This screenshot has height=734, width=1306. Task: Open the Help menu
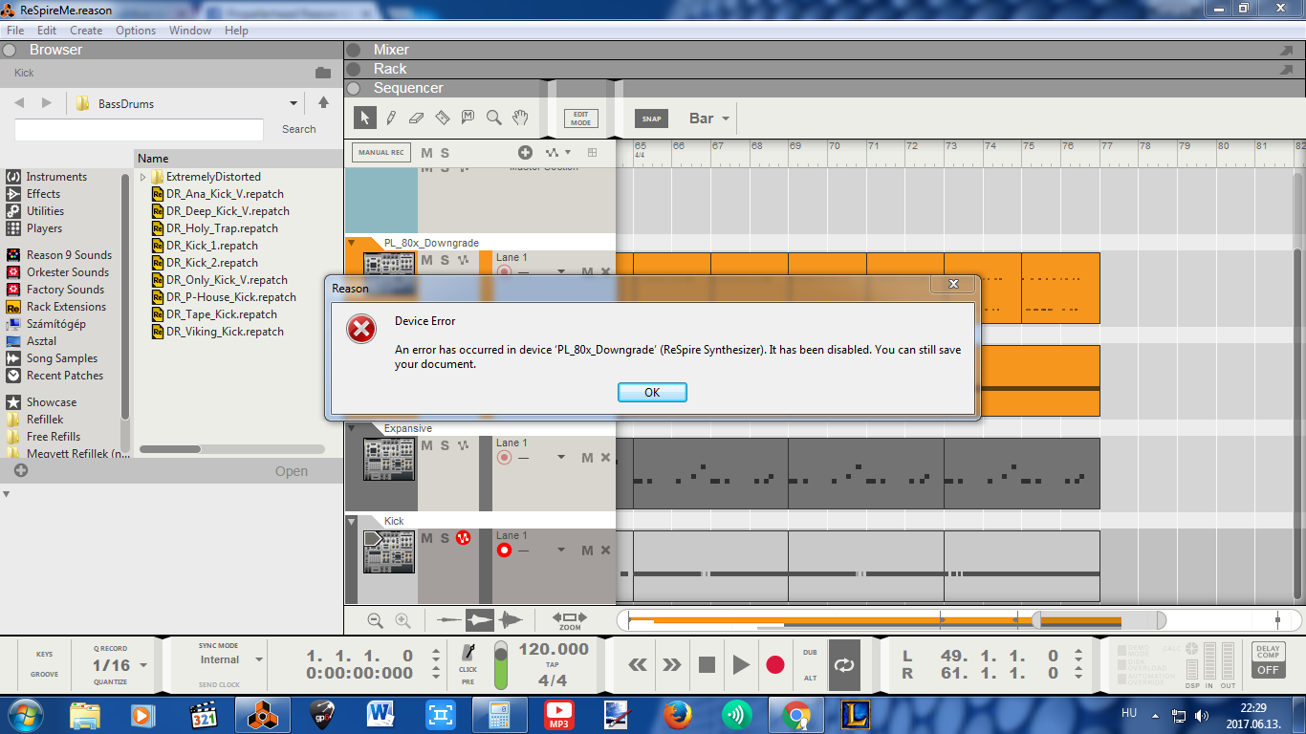pos(236,31)
